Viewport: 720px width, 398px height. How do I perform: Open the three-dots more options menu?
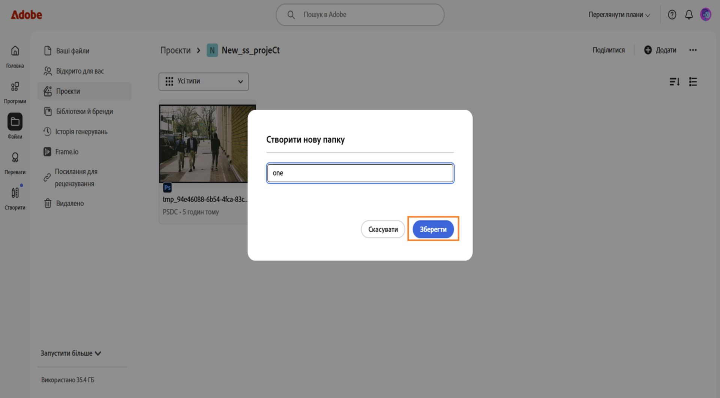693,50
